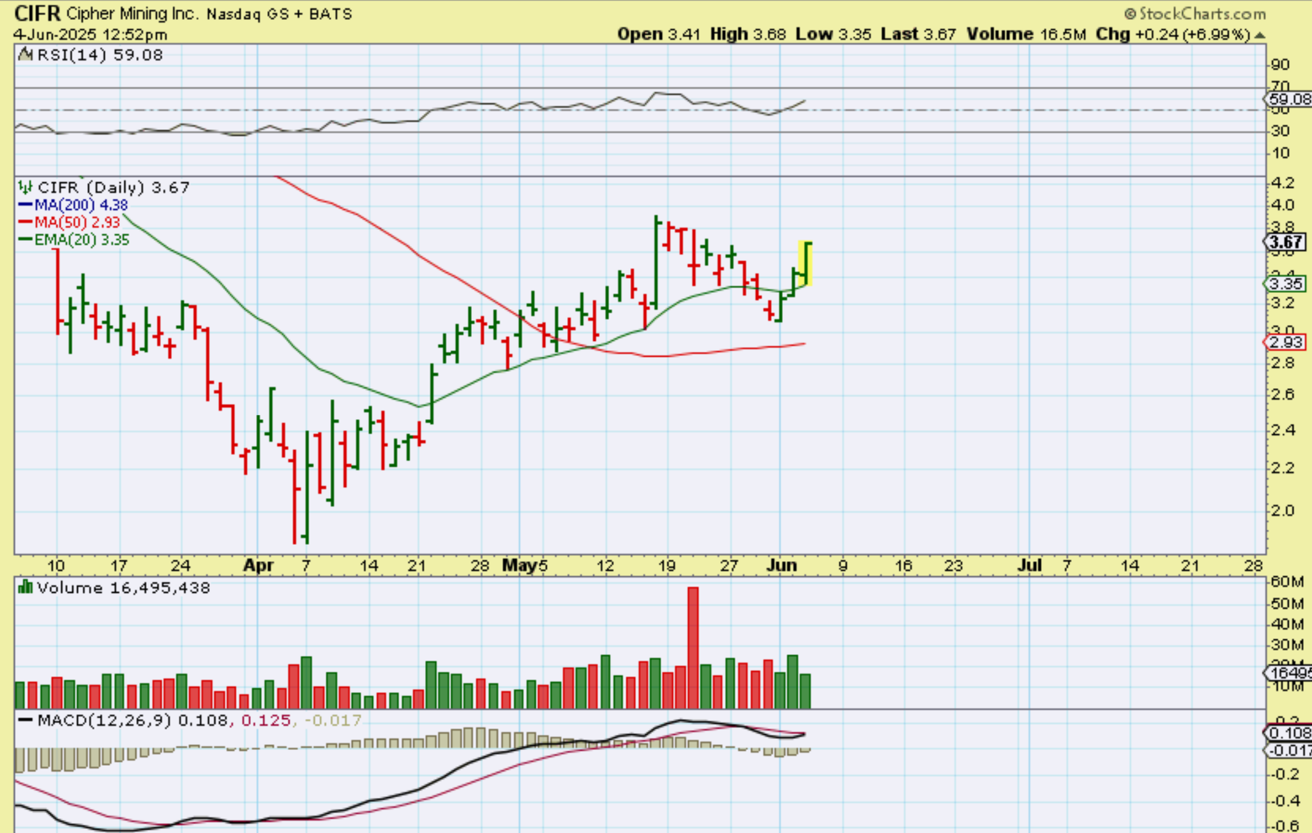Click the RSI(14) area-chart icon
This screenshot has height=833, width=1312.
[25, 55]
